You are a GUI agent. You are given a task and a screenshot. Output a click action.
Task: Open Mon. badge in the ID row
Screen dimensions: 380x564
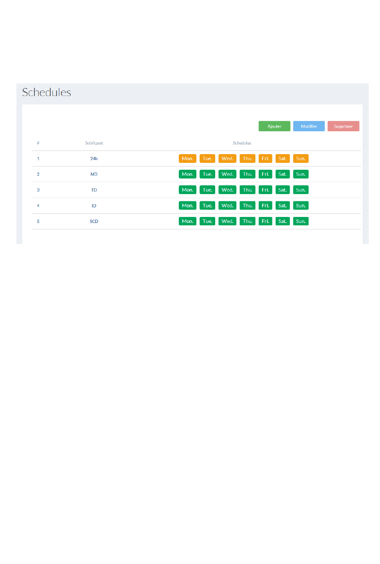(x=188, y=205)
